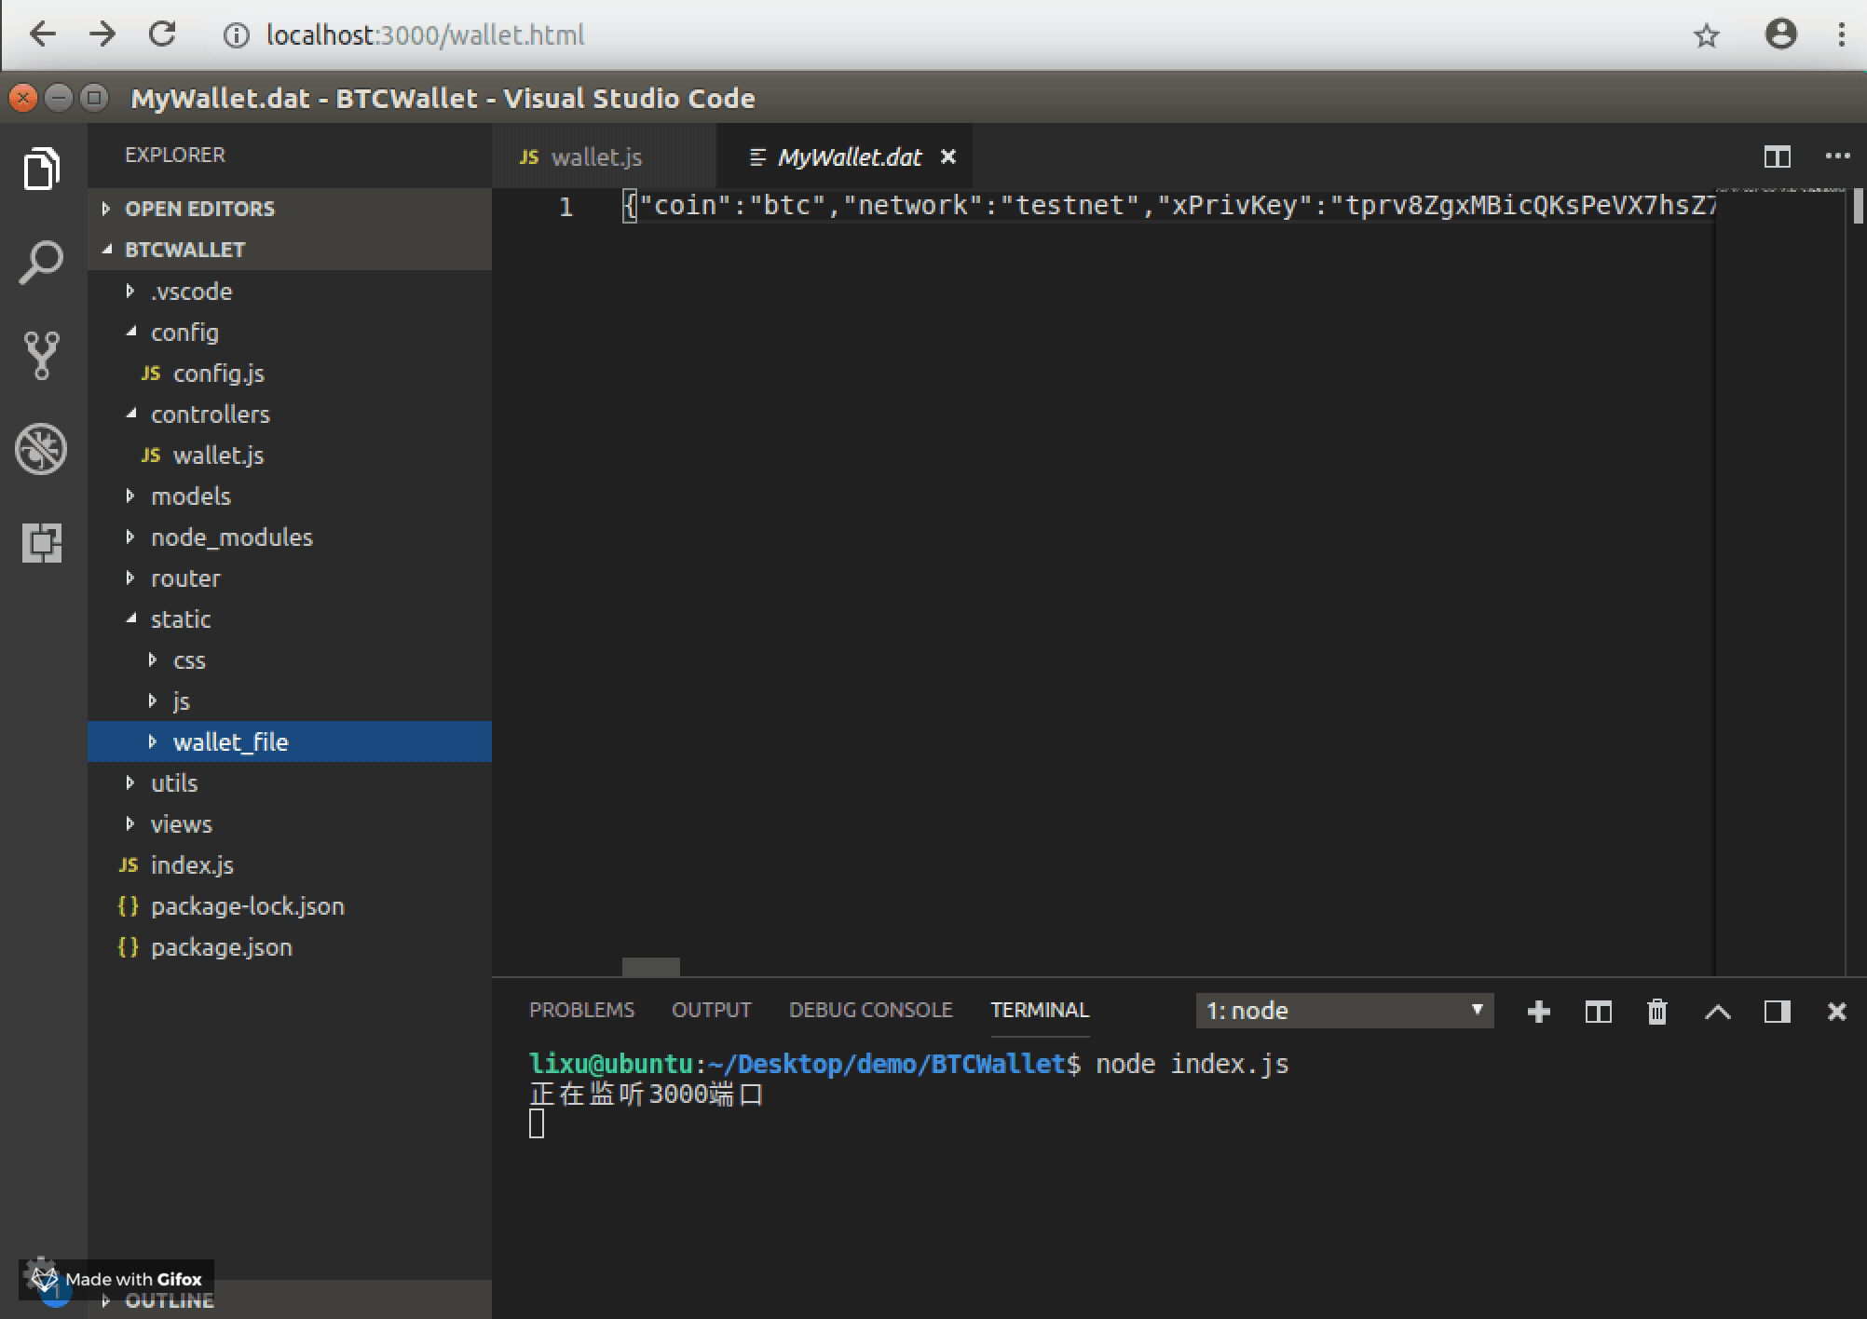The image size is (1867, 1319).
Task: Kill the terminal with trash icon
Action: coord(1657,1012)
